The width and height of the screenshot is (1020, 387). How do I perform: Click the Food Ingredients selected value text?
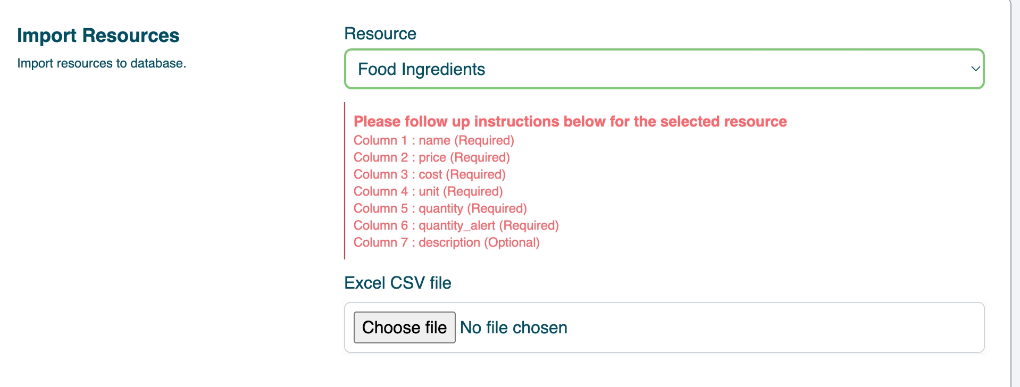[421, 69]
